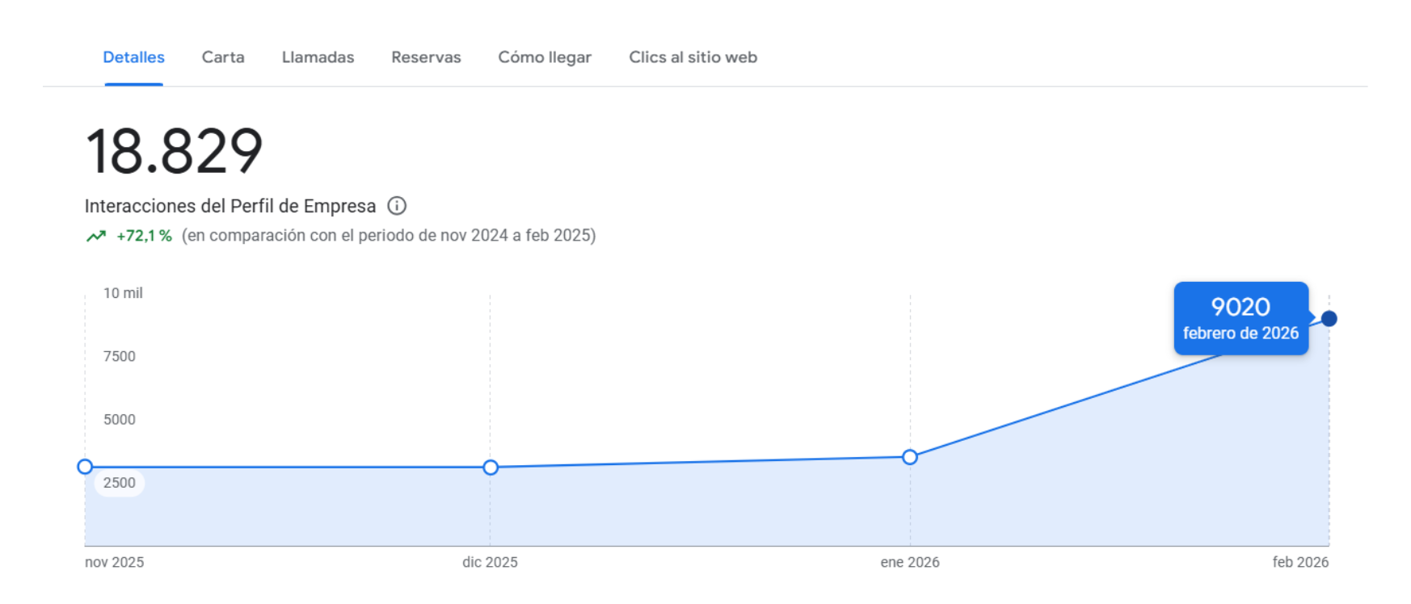The image size is (1411, 604).
Task: Click the +72,1 % change percentage
Action: click(144, 236)
